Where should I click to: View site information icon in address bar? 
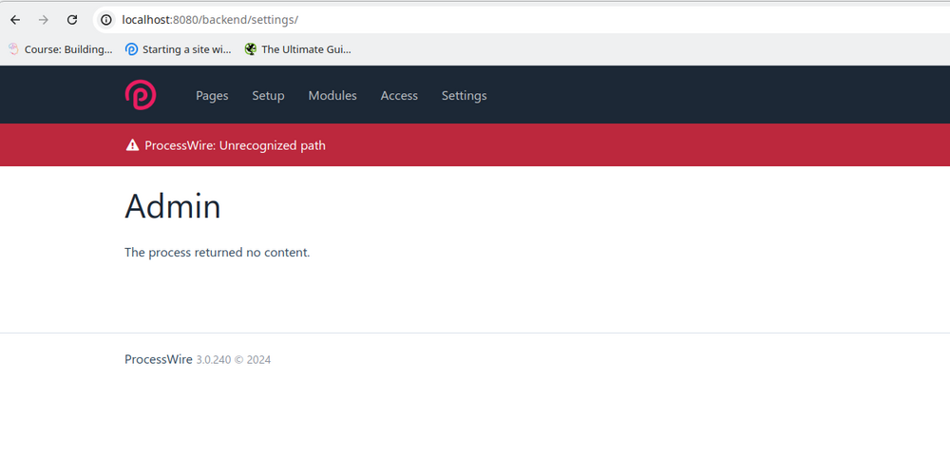106,20
